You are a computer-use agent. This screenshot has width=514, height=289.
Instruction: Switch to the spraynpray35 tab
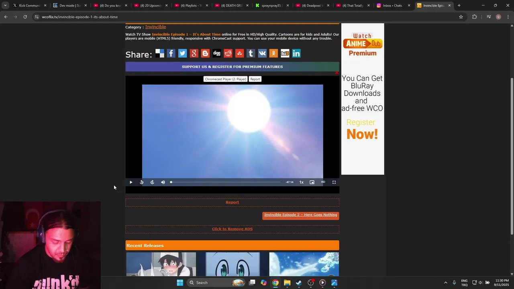271,6
